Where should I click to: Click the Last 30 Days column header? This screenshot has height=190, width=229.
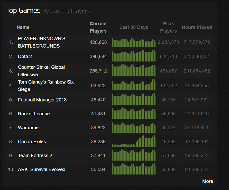click(x=134, y=27)
